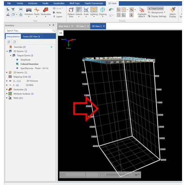This screenshot has width=184, height=185.
Task: Switch to the Scene (3D View 3) tab
Action: coord(31,36)
